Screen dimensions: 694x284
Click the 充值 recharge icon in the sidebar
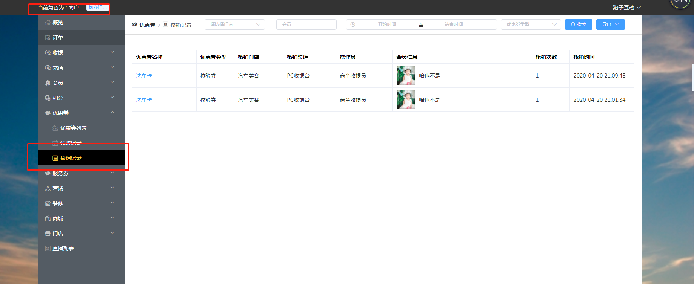[48, 68]
